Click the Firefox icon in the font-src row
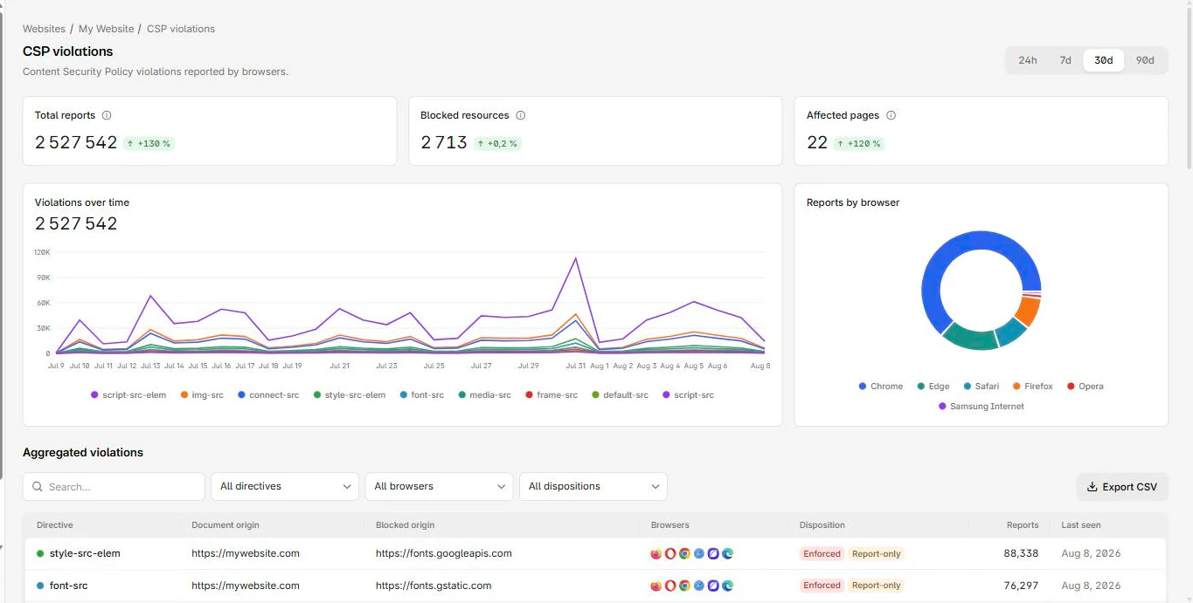The image size is (1193, 603). pos(656,586)
